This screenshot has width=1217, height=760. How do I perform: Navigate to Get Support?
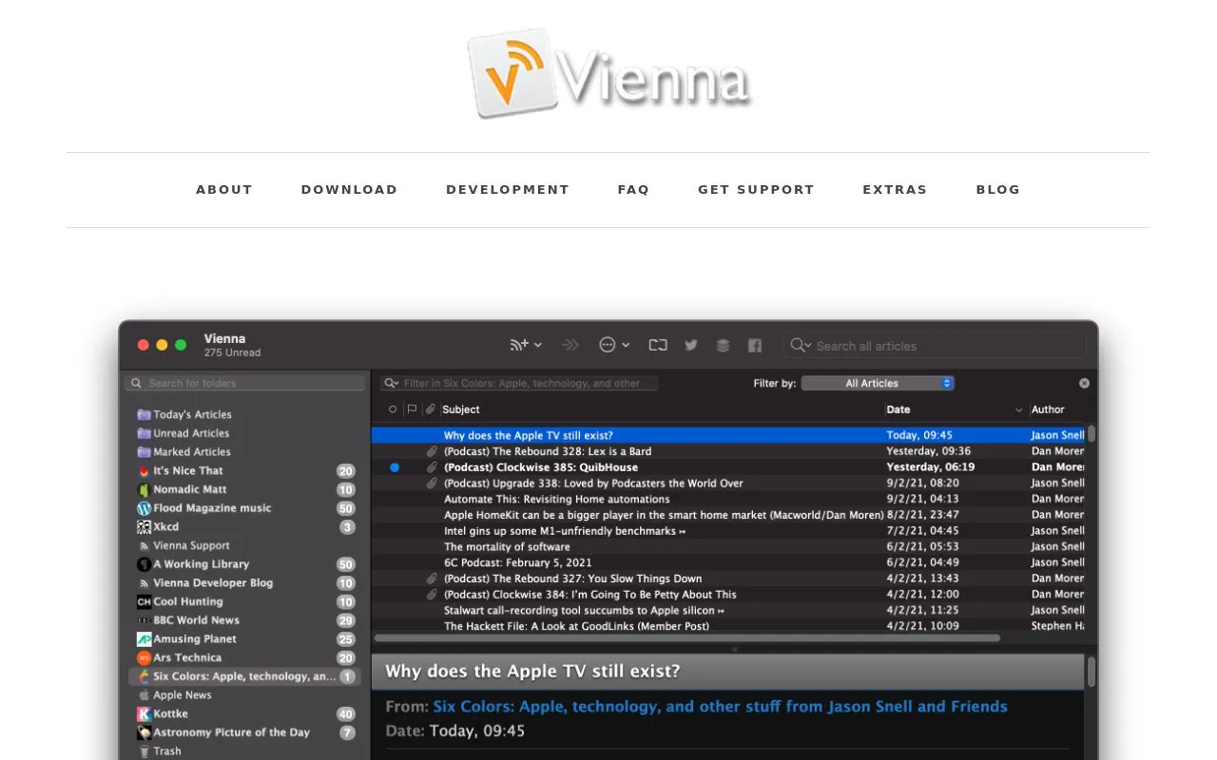point(756,190)
